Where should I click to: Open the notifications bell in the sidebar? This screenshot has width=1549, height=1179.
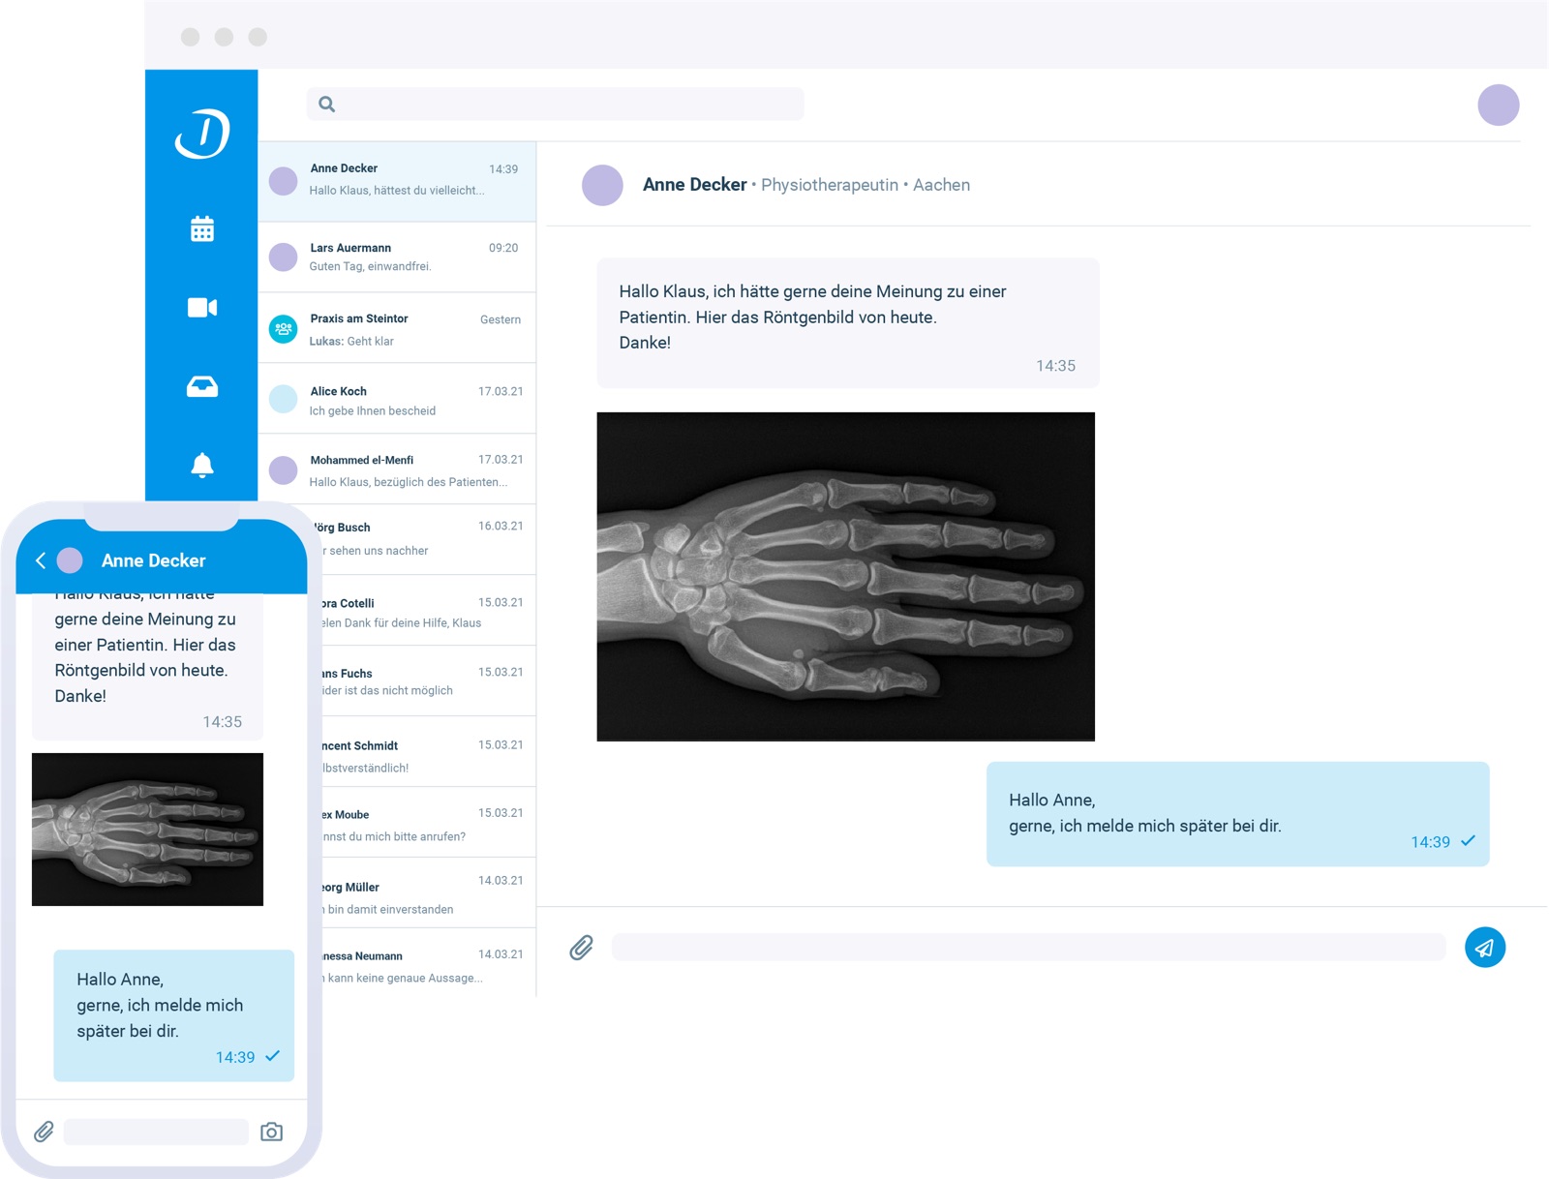pos(202,466)
